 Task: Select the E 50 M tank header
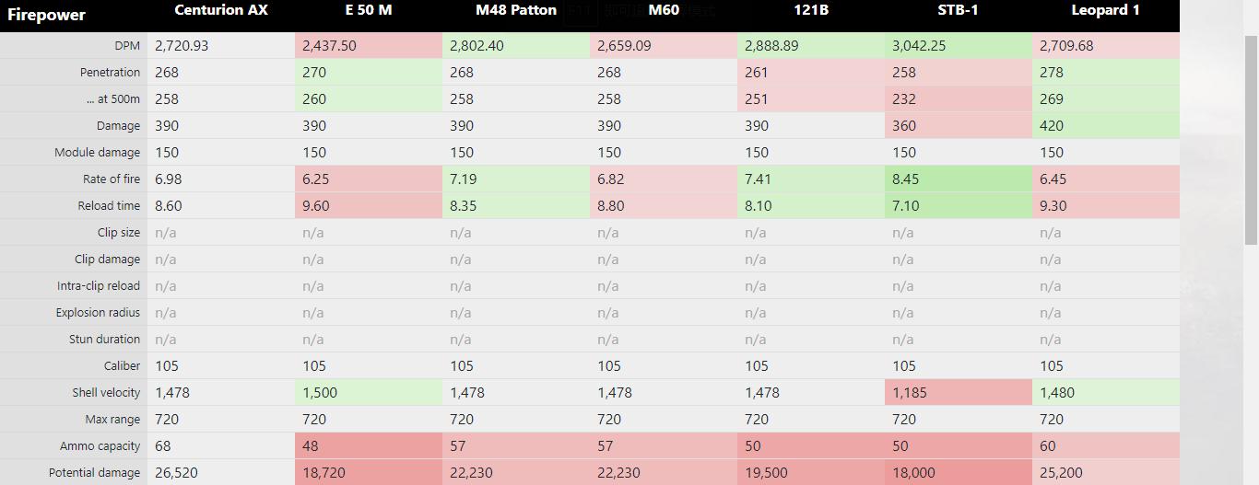pos(369,11)
